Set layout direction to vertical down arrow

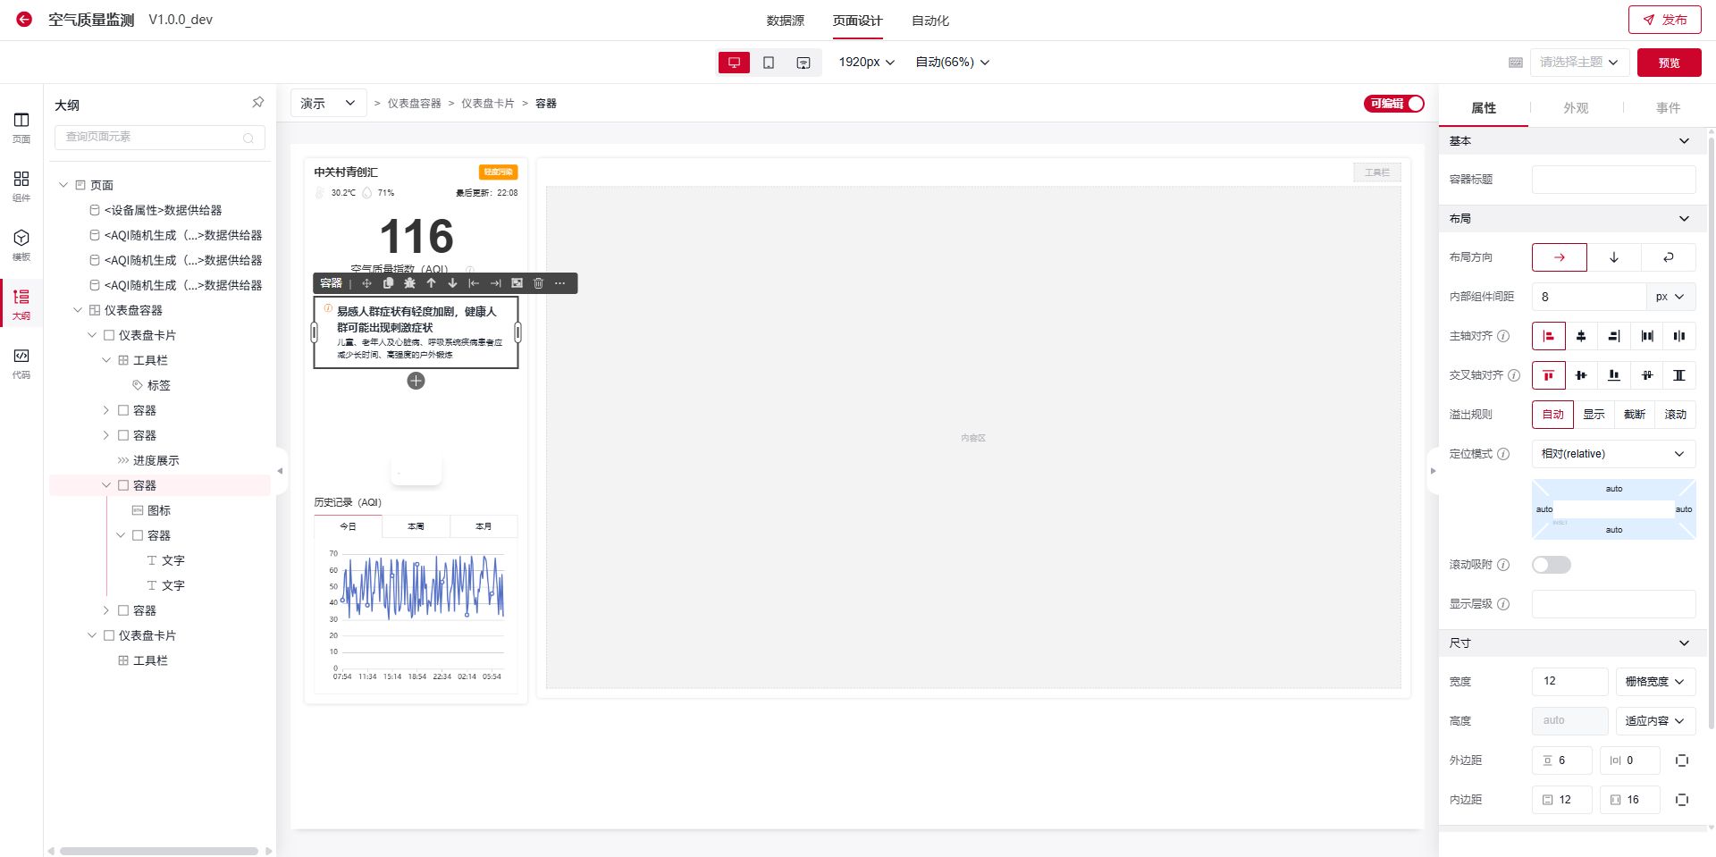pyautogui.click(x=1613, y=257)
